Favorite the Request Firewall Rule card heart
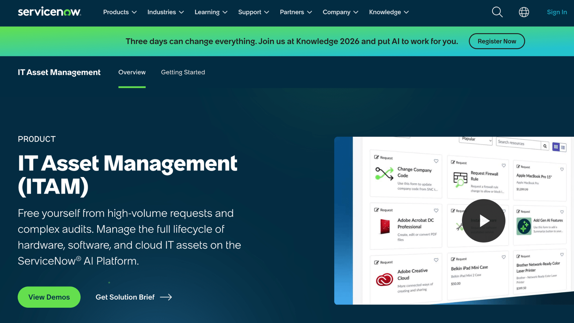The height and width of the screenshot is (323, 574). click(x=504, y=165)
